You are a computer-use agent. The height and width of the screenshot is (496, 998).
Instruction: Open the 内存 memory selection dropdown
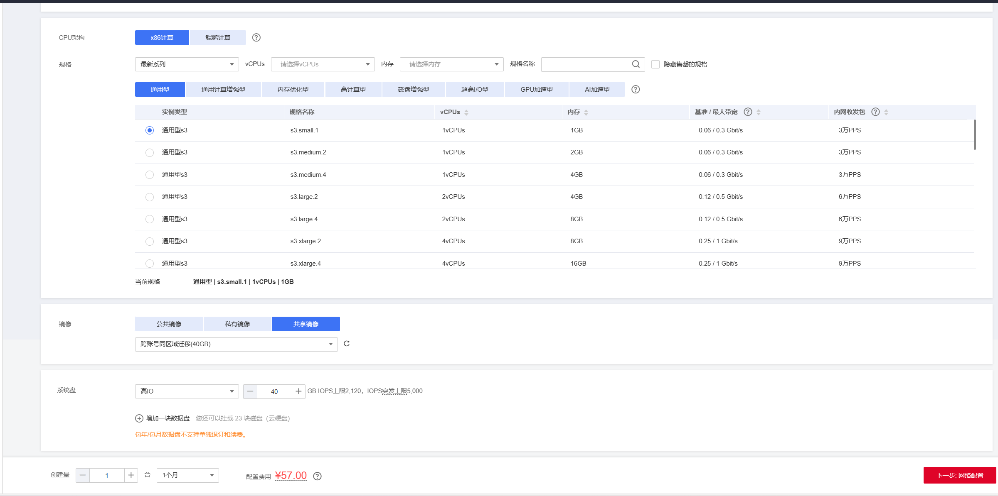[x=452, y=64]
